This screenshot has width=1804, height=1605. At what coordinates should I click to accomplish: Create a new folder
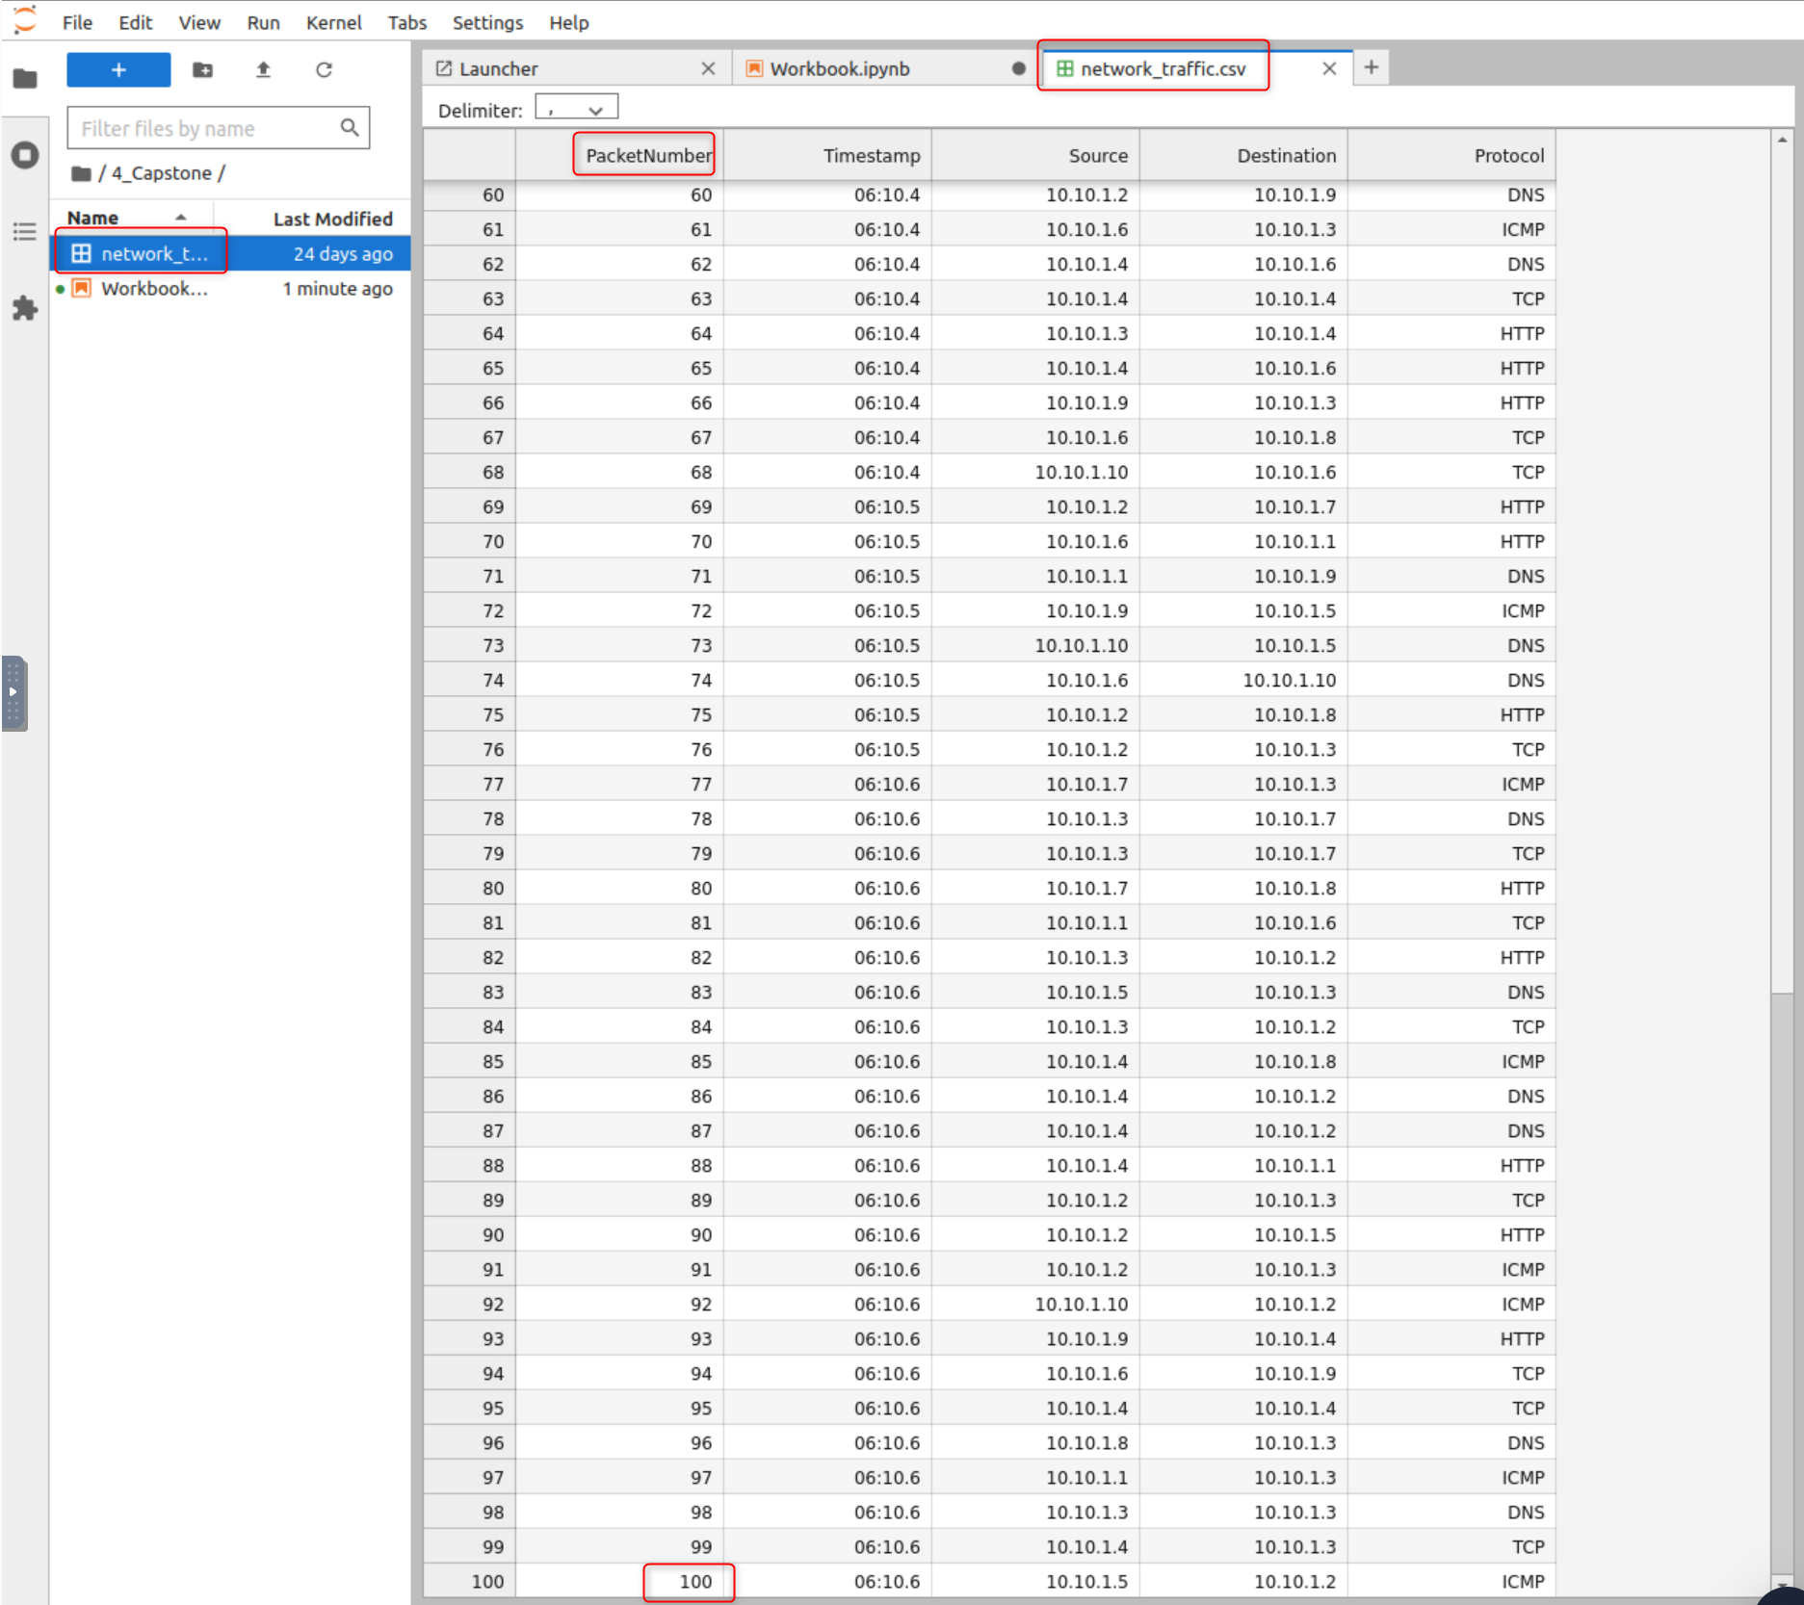(x=202, y=69)
